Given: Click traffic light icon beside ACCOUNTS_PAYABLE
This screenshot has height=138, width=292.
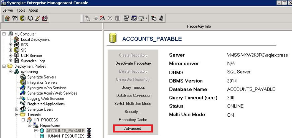Looking at the screenshot, I should click(89, 131).
